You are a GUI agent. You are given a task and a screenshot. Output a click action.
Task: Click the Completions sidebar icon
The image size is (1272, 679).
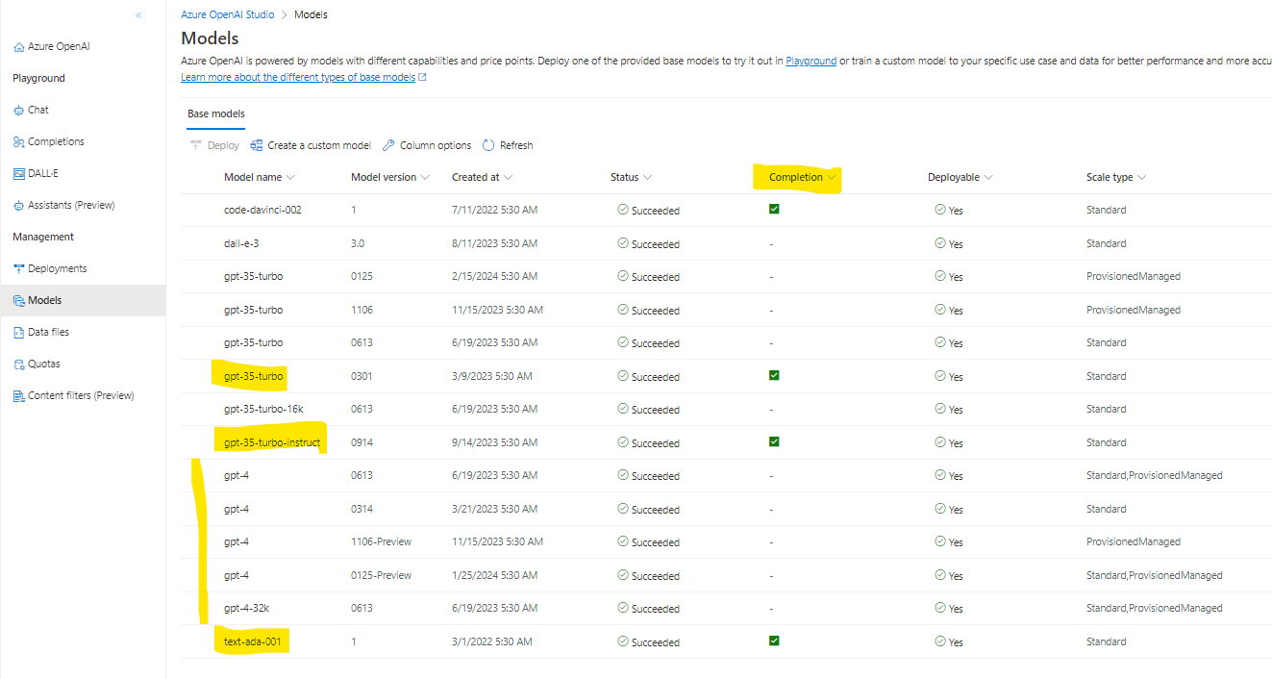(18, 142)
